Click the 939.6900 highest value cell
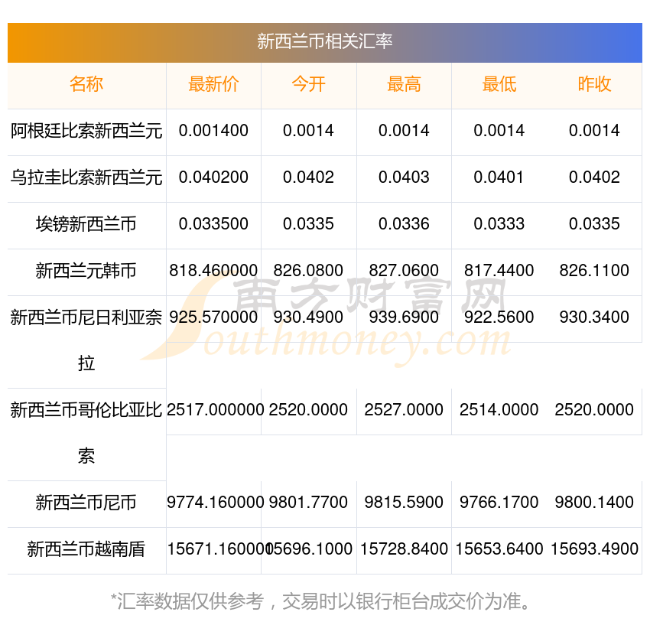This screenshot has height=625, width=650. [404, 317]
